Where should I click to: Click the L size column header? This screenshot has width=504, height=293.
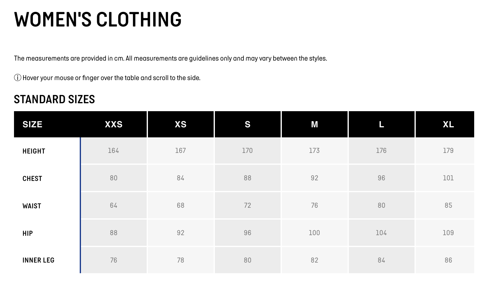381,124
